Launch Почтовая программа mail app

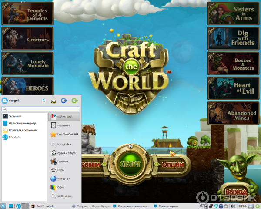point(22,130)
